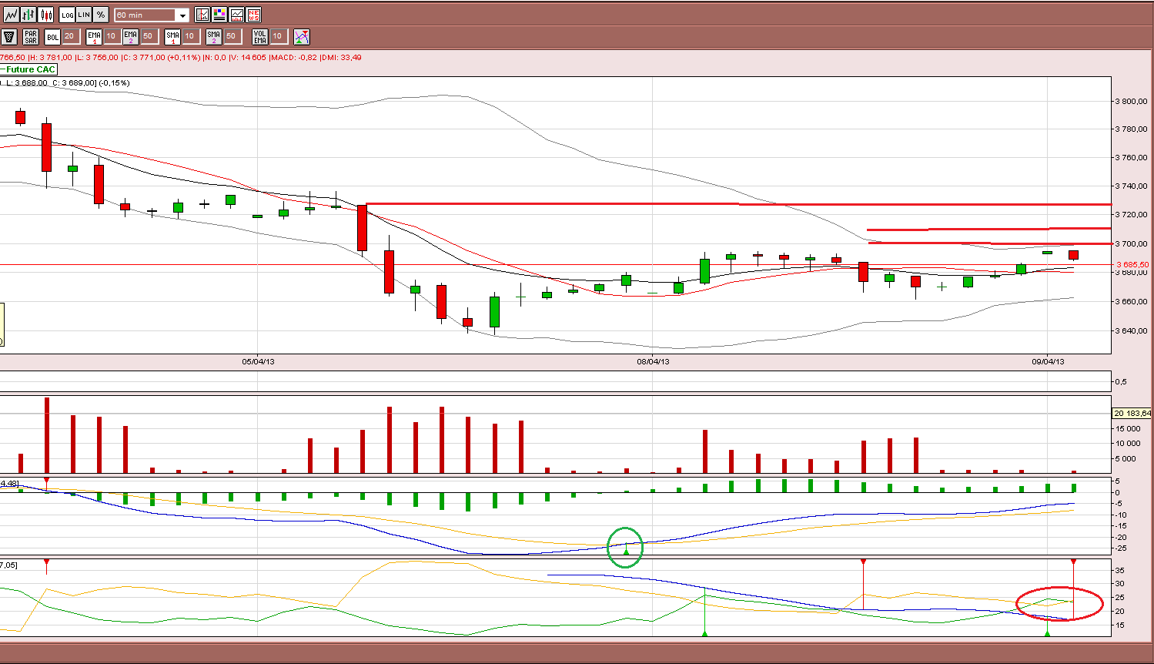Open the NEWS icon
1154x664 pixels.
click(x=253, y=15)
